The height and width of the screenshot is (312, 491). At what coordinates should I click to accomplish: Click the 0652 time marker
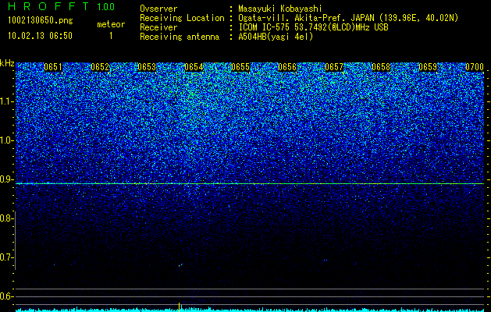[100, 67]
